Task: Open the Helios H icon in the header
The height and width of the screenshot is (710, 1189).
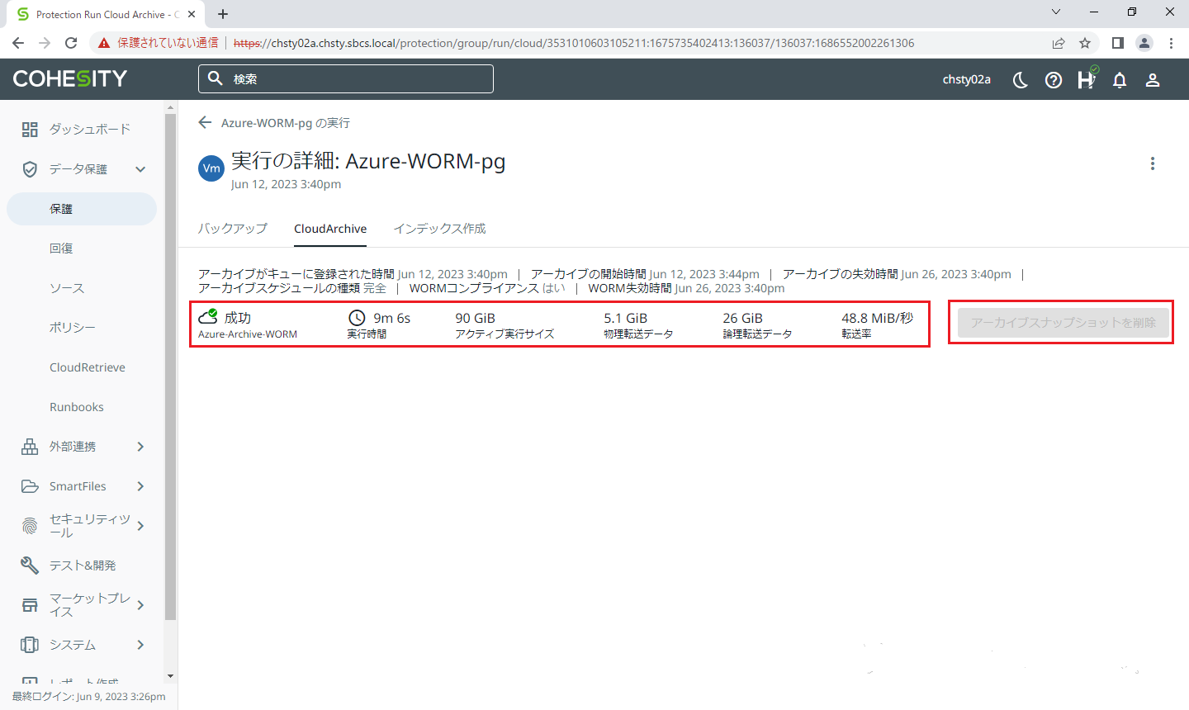Action: (x=1087, y=79)
